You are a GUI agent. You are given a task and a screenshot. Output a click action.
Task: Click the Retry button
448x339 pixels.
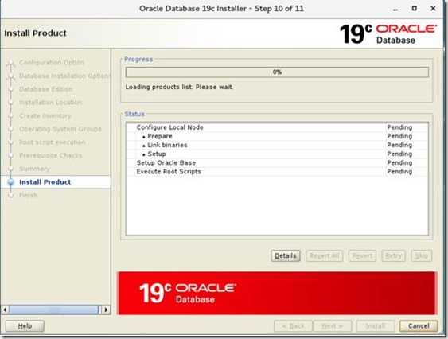[x=393, y=255]
